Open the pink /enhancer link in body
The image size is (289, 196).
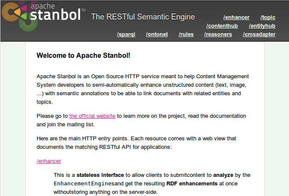49,161
